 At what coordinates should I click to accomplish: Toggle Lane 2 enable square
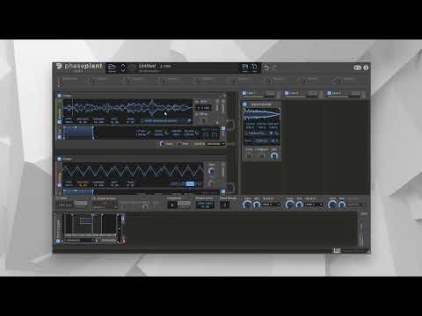(x=287, y=93)
